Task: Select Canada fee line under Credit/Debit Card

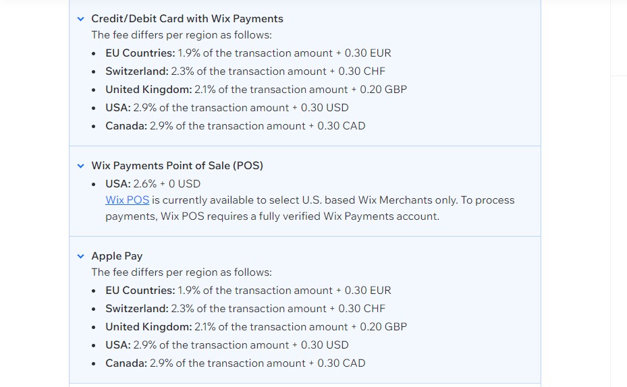Action: pos(236,126)
